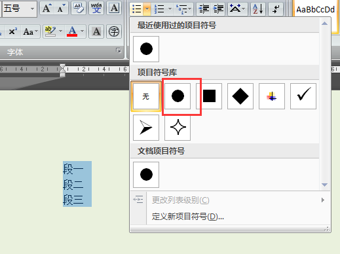Open 更改列表级别 submenu
This screenshot has width=340, height=254.
click(231, 200)
